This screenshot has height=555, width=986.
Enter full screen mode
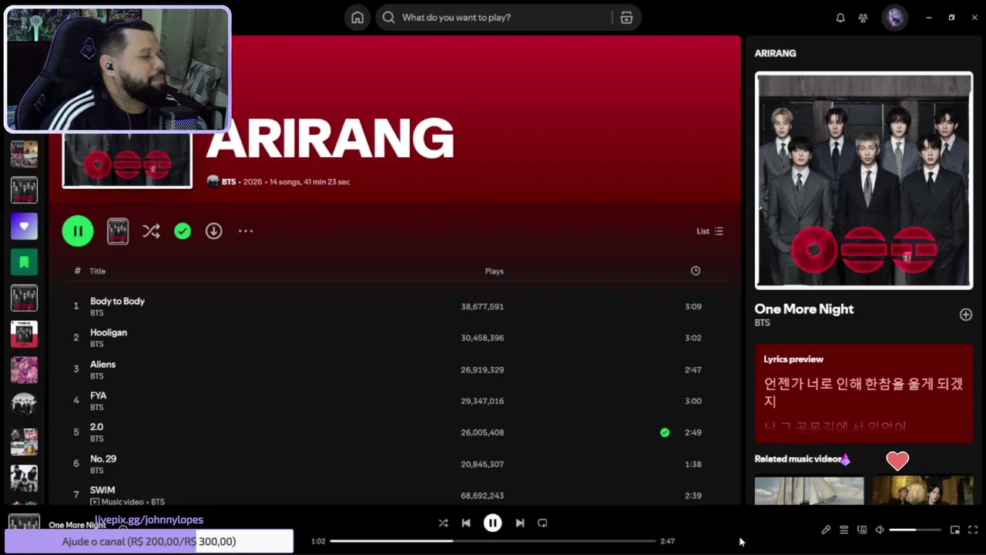click(973, 530)
